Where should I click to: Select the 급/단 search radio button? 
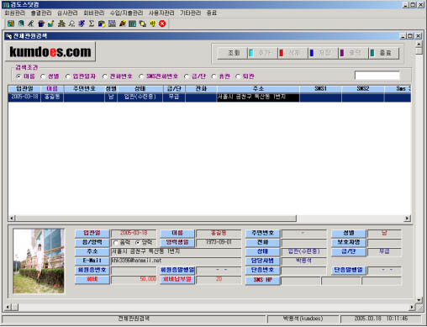pos(187,76)
